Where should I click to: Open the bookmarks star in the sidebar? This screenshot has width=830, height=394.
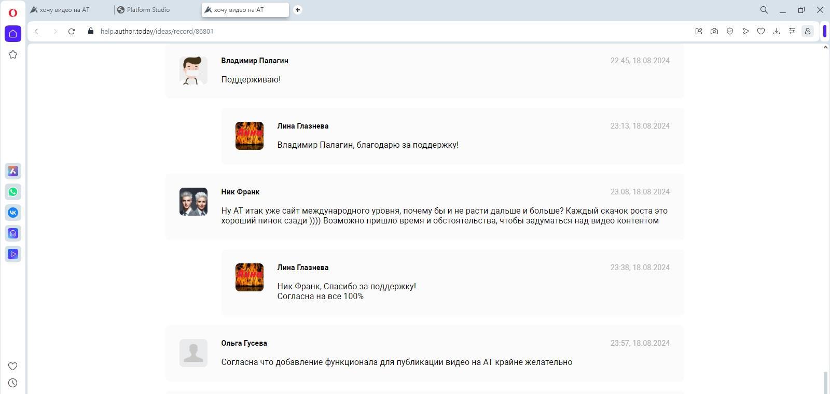(13, 54)
